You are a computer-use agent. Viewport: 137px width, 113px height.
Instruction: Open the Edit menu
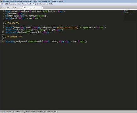click(x=6, y=4)
